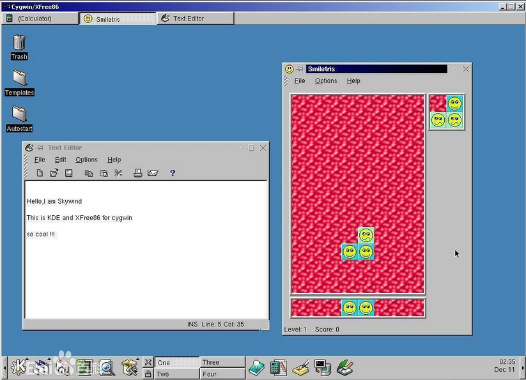Save the document with the floppy icon

tap(69, 173)
